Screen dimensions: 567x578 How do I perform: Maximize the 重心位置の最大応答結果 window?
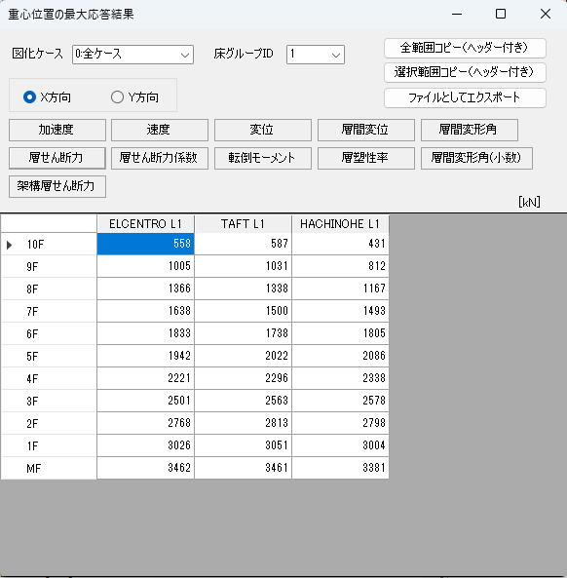501,14
